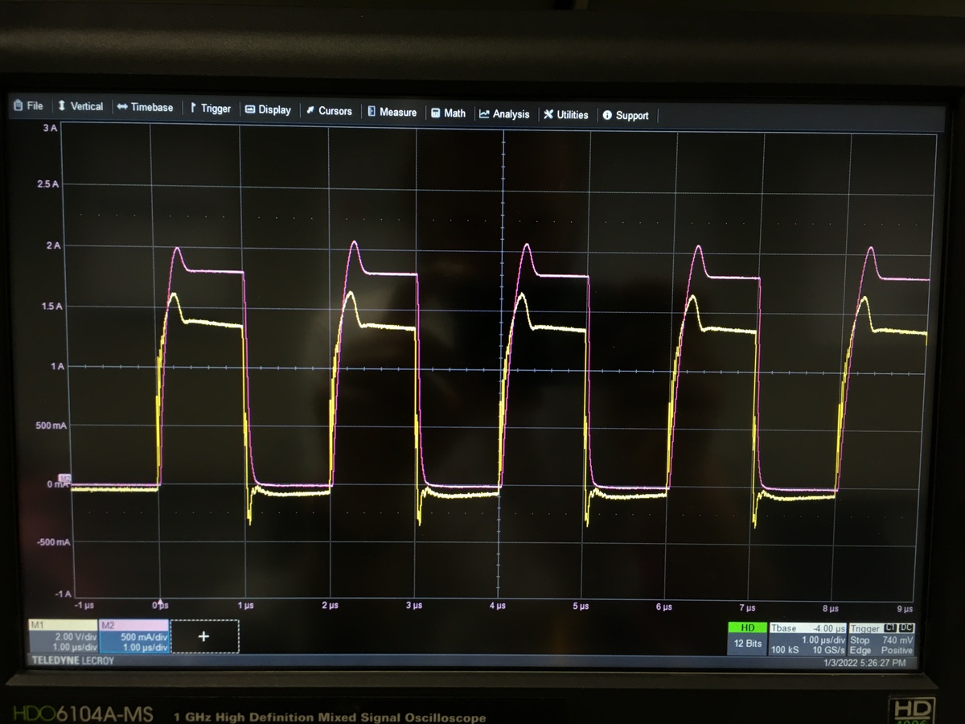The height and width of the screenshot is (724, 965).
Task: Click the '2 A' vertical axis label
Action: tap(53, 245)
